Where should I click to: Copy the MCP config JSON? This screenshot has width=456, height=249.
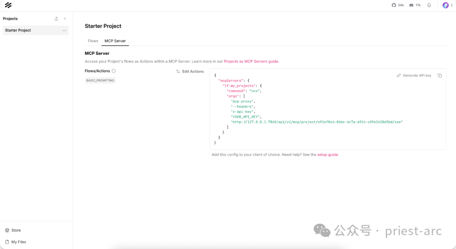coord(440,75)
